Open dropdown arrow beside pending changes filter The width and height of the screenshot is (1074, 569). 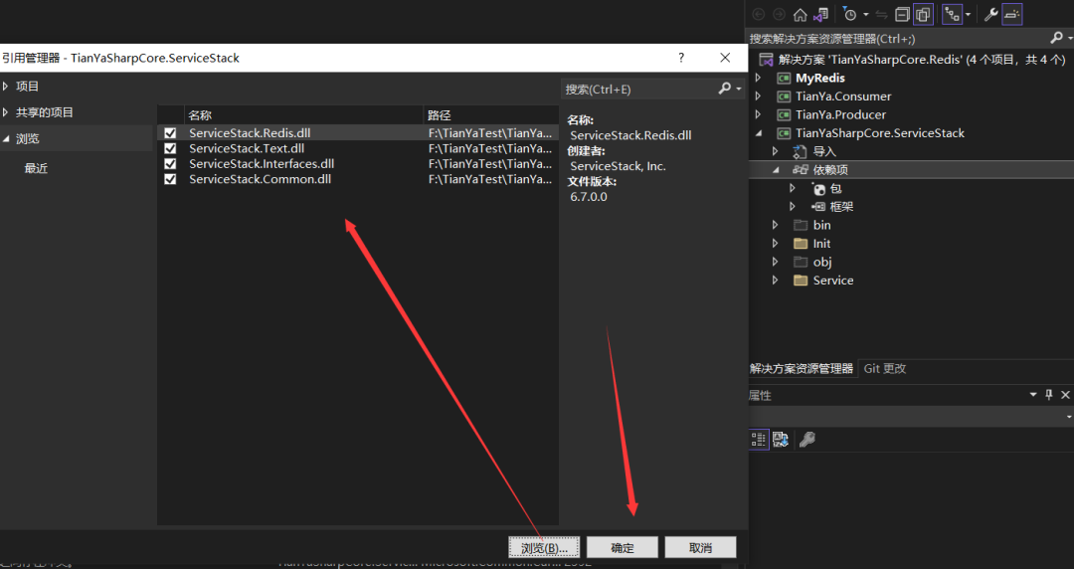pos(866,14)
